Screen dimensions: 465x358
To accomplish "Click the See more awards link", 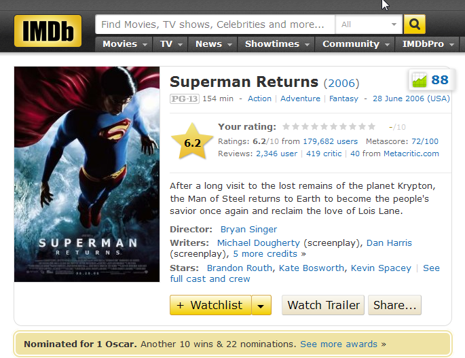I will (339, 344).
